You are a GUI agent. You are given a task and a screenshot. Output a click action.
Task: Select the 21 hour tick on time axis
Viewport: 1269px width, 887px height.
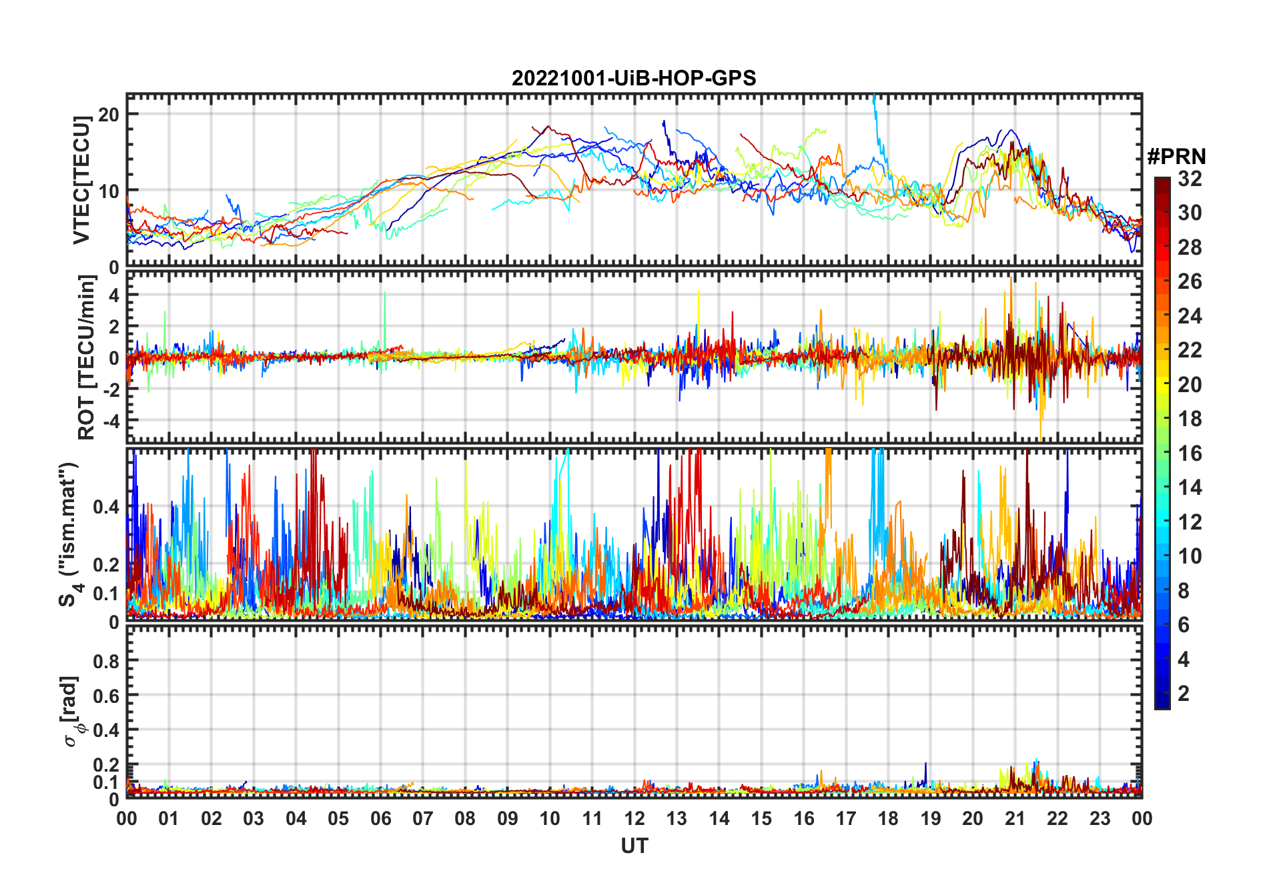[x=1015, y=818]
